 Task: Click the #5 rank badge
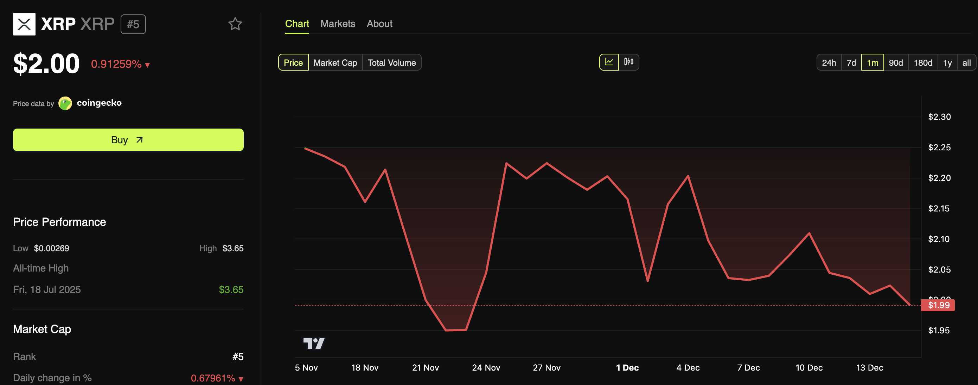[133, 24]
